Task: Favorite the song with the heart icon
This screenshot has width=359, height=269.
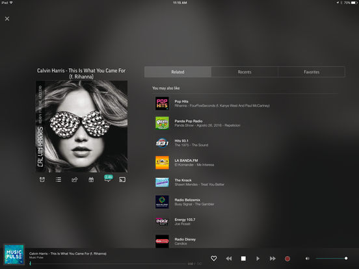Action: coord(213,258)
